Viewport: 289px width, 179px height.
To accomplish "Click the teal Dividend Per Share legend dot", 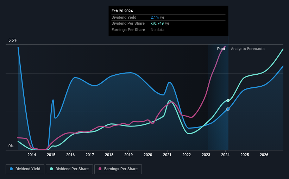I will [51, 169].
